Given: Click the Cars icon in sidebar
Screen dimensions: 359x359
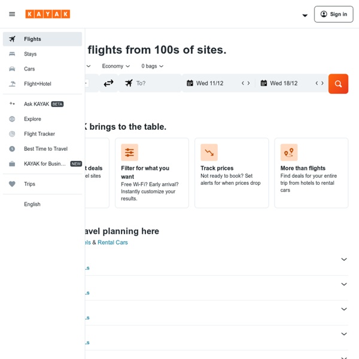Looking at the screenshot, I should tap(12, 69).
